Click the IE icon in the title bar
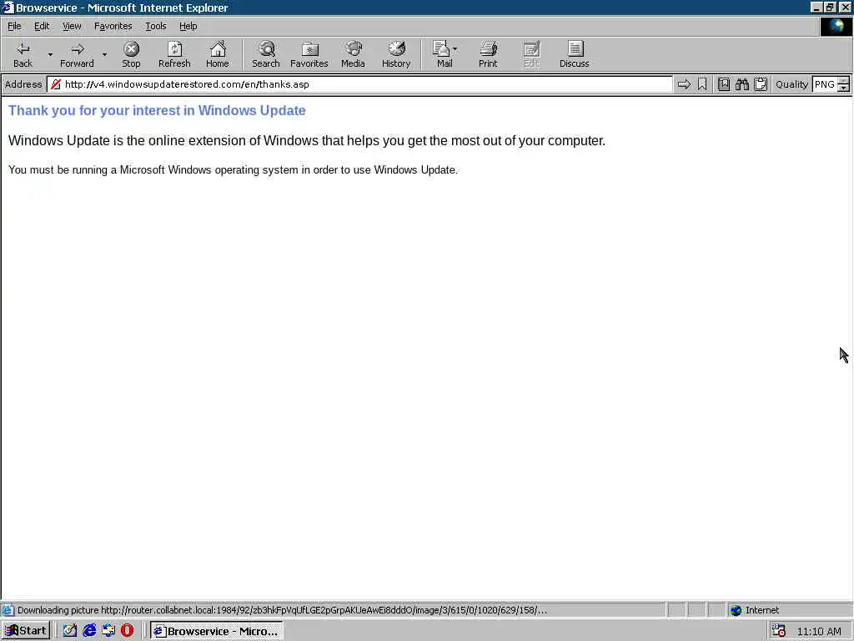854x641 pixels. click(x=8, y=7)
